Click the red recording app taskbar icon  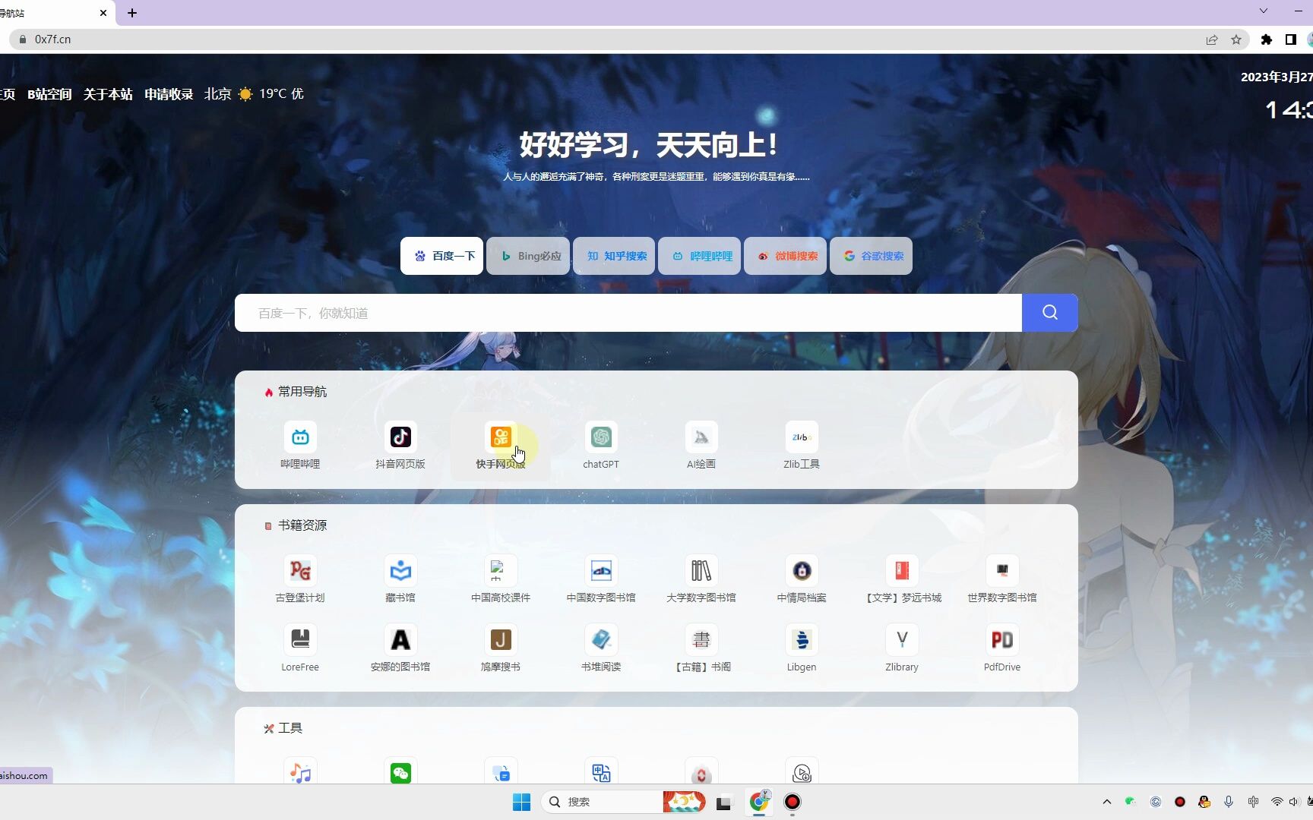tap(793, 802)
